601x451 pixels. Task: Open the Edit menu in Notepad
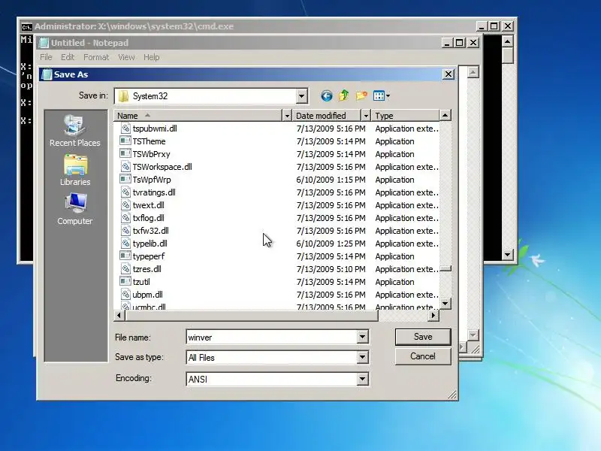coord(68,57)
